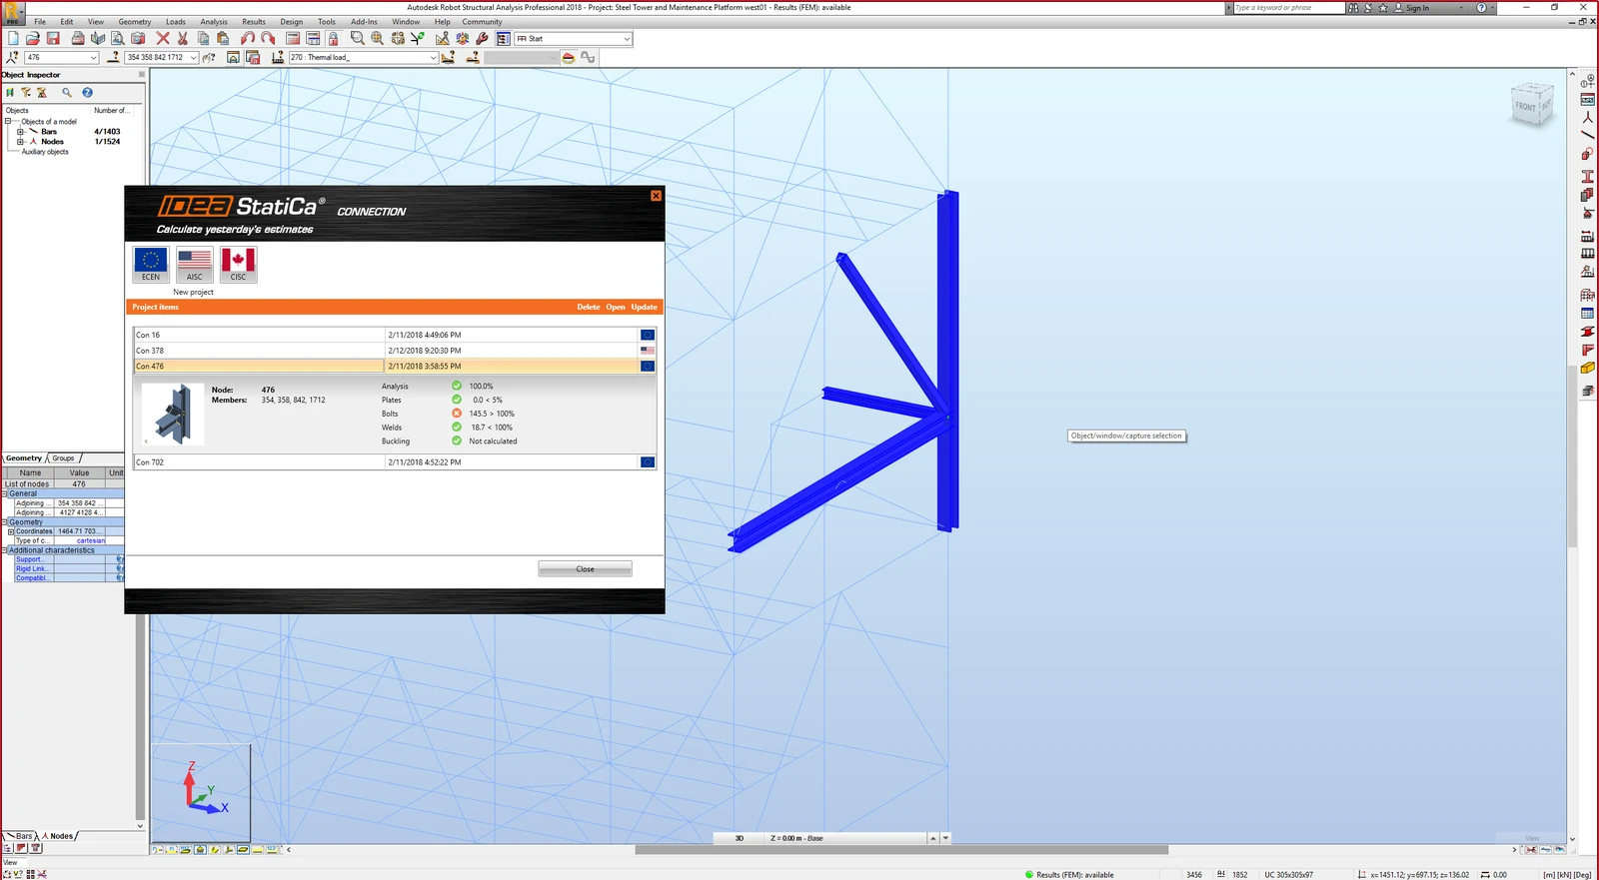Screen dimensions: 1599x880
Task: Open the load case dropdown Thermal load
Action: [x=433, y=58]
